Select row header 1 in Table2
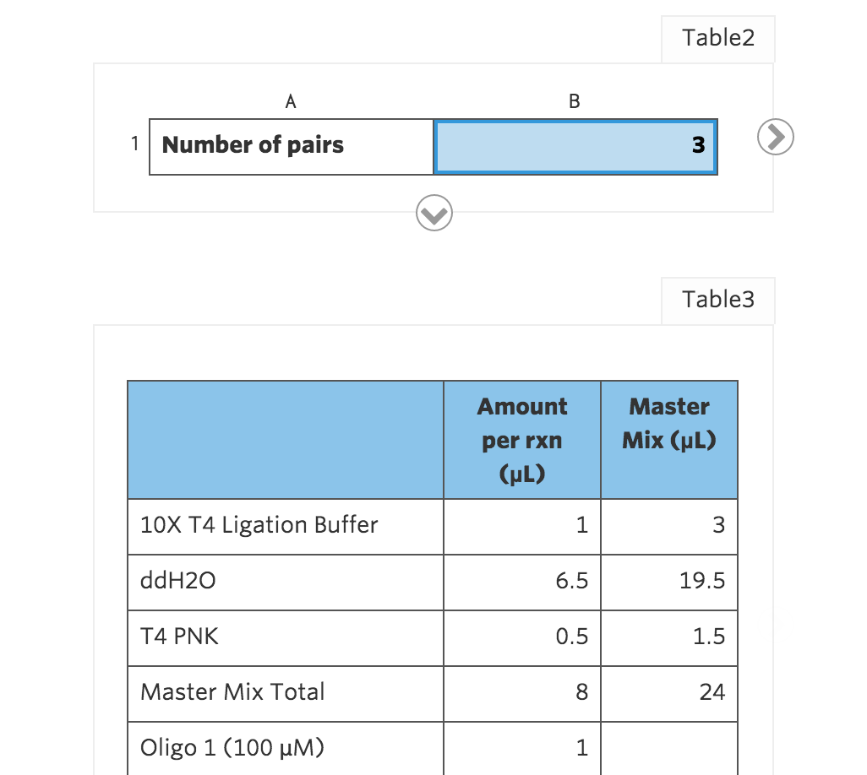Image resolution: width=867 pixels, height=775 pixels. [x=134, y=144]
